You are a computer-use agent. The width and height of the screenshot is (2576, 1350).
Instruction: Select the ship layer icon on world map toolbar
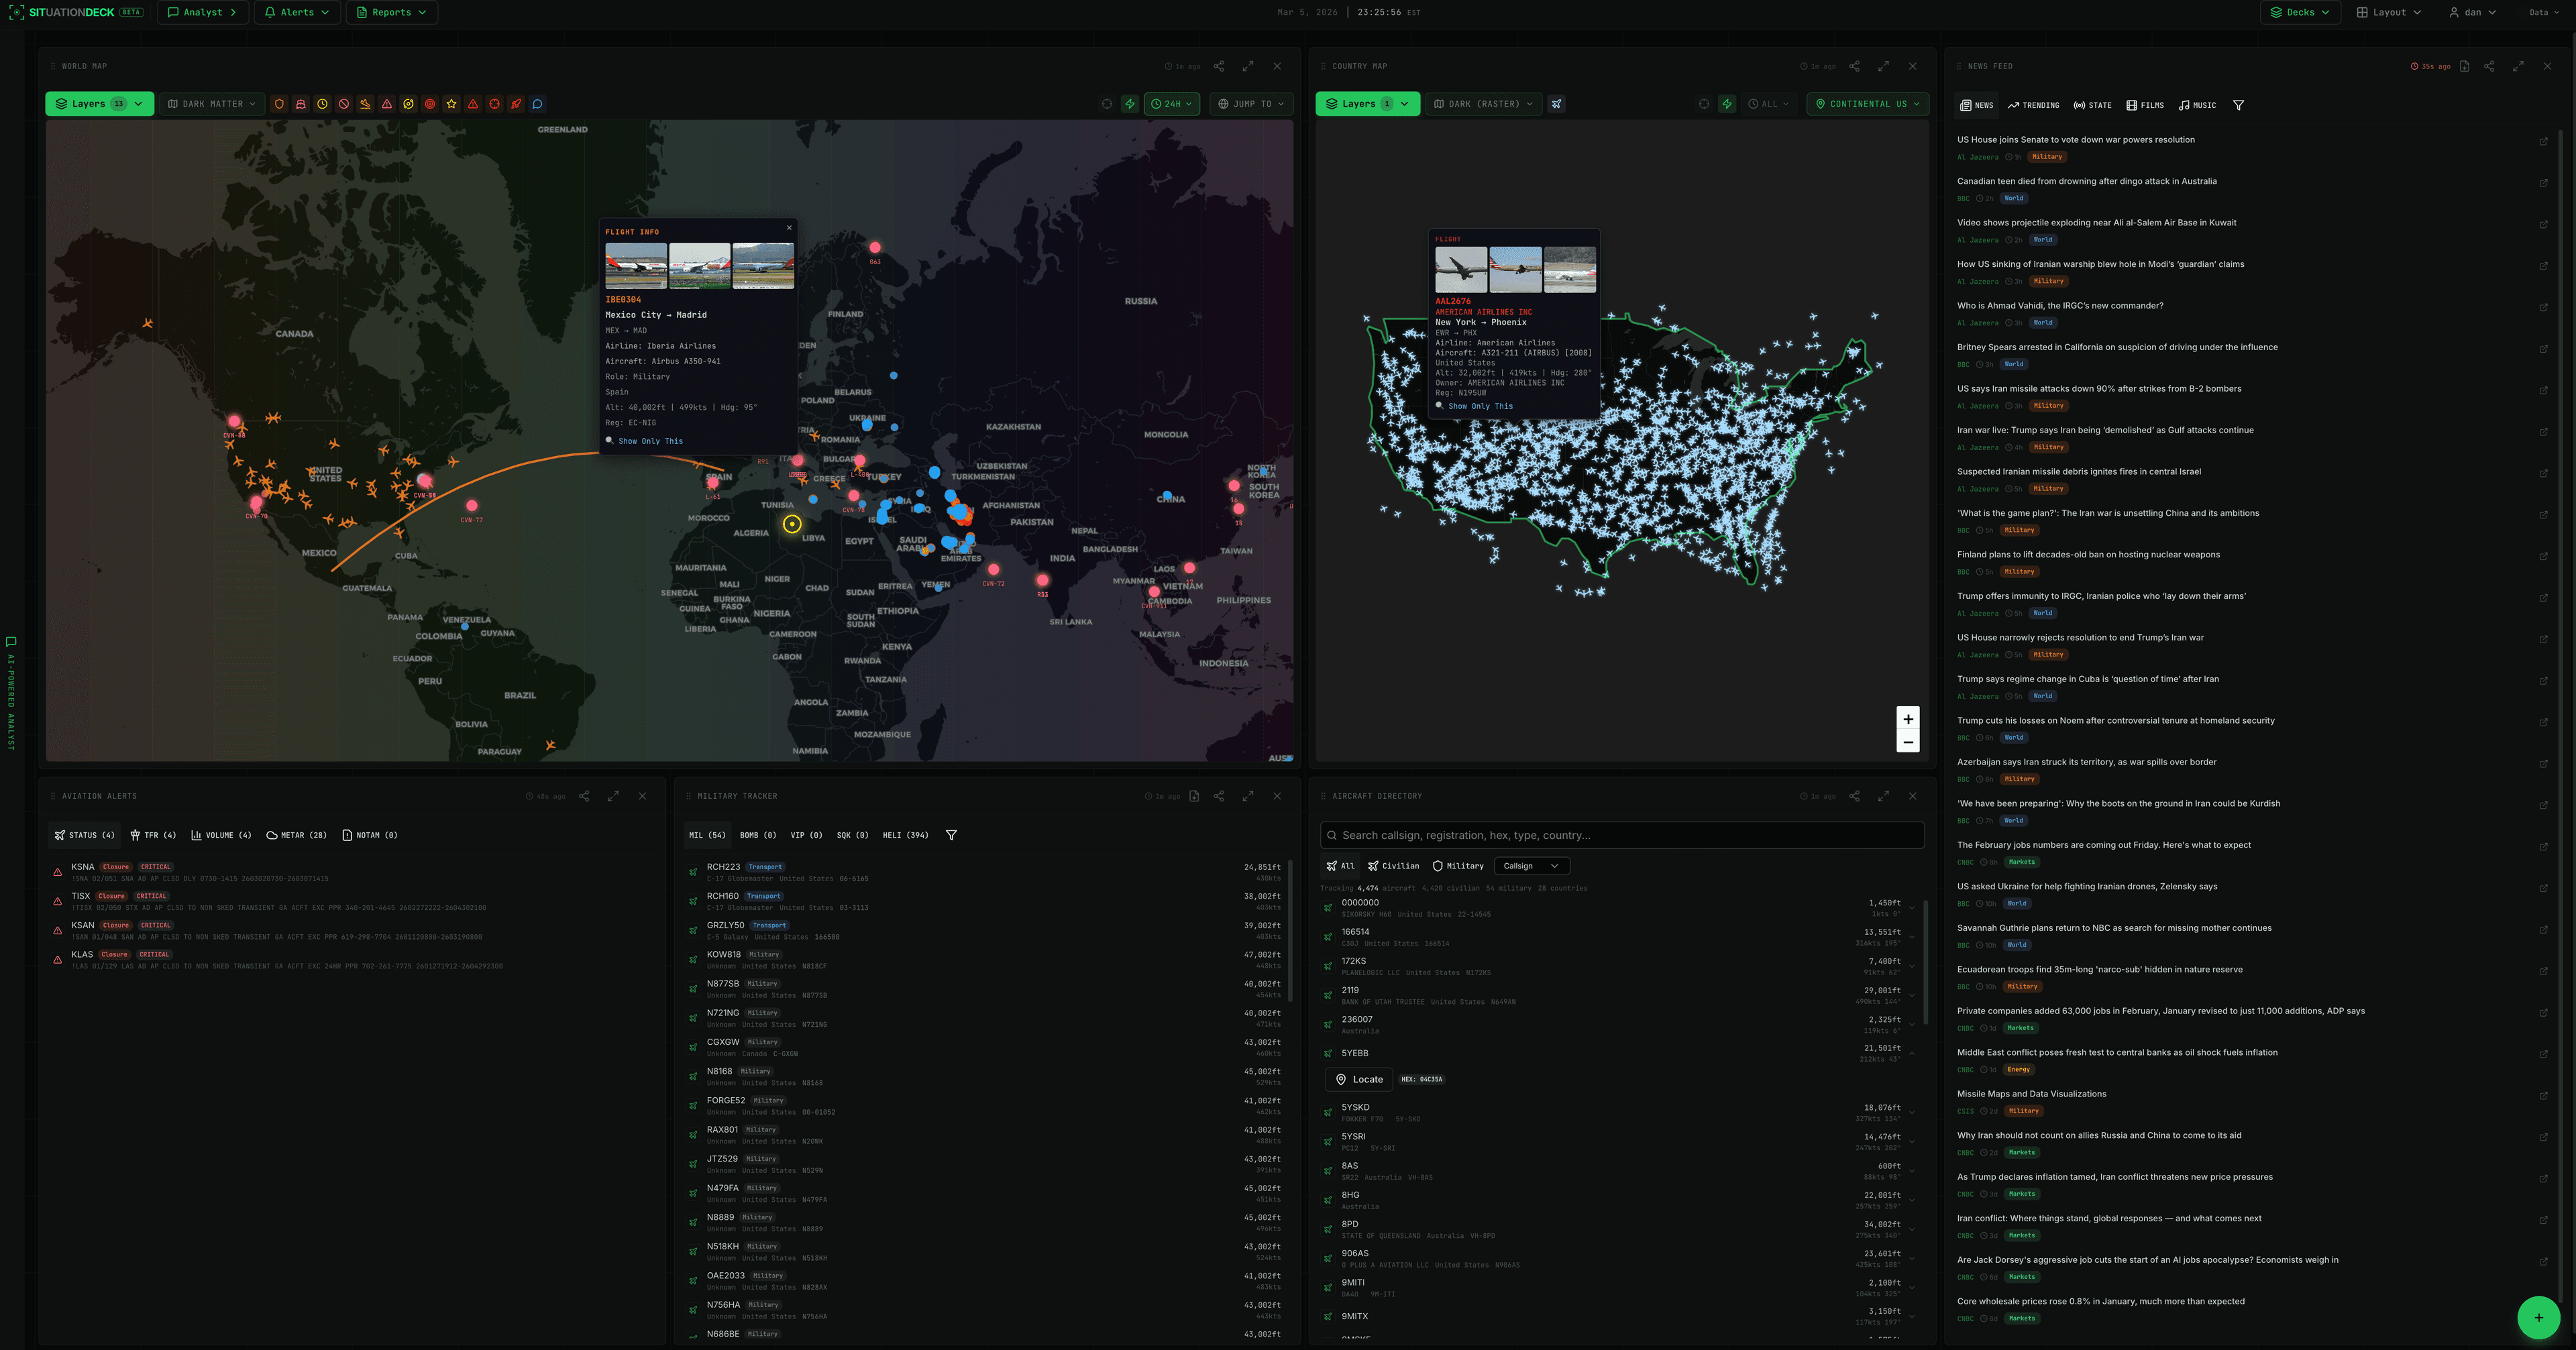pyautogui.click(x=302, y=103)
